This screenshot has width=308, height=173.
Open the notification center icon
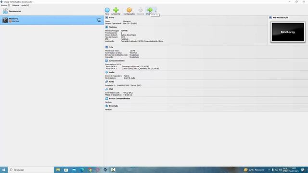(303, 170)
